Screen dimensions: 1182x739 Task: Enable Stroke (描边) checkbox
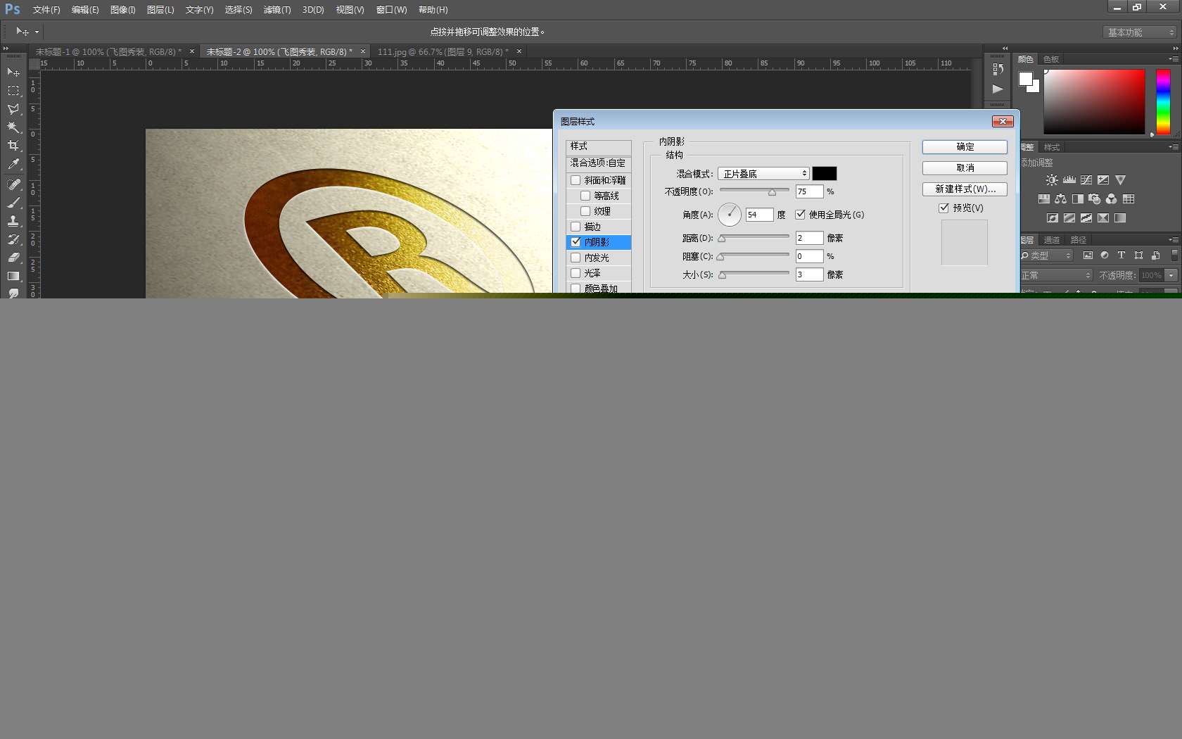576,227
